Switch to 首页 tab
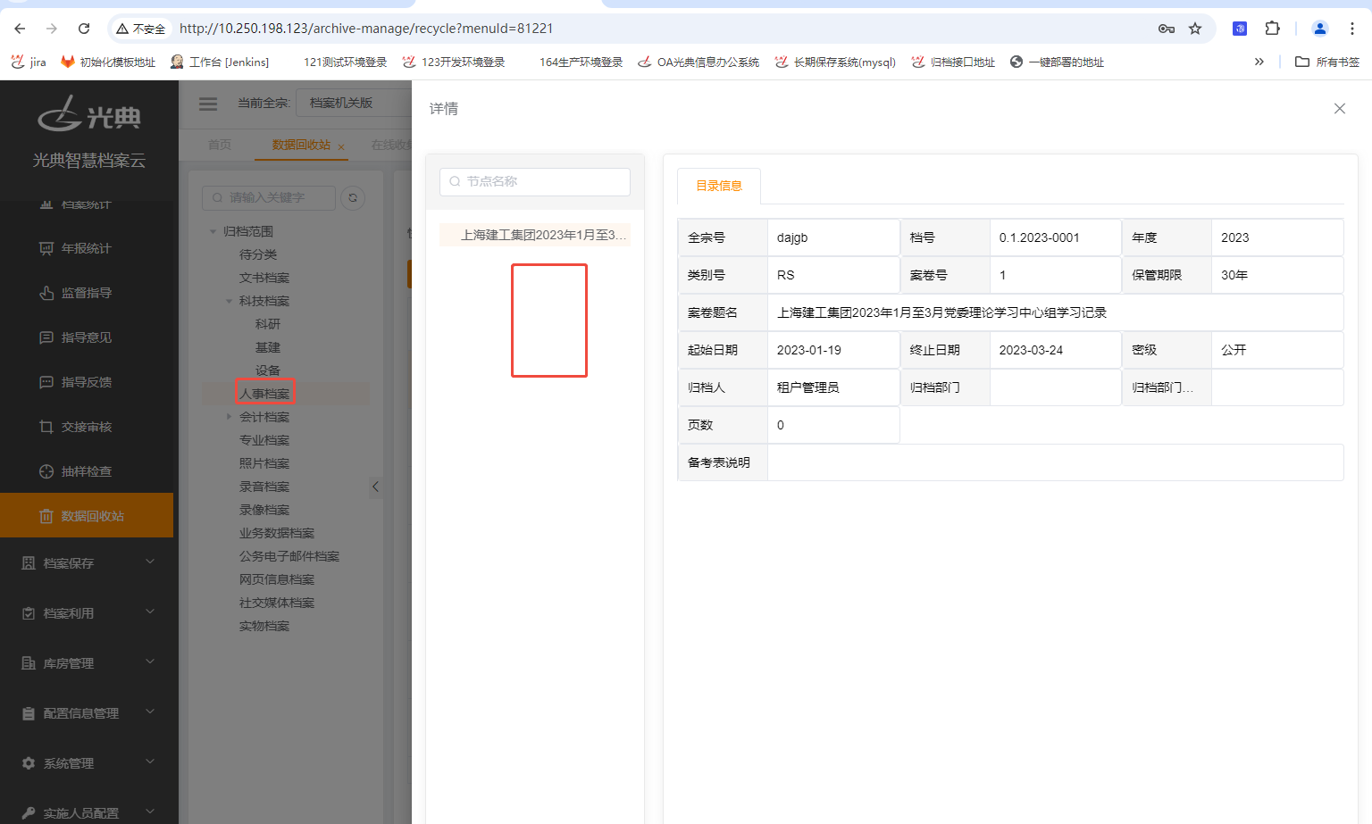1372x824 pixels. pos(220,145)
